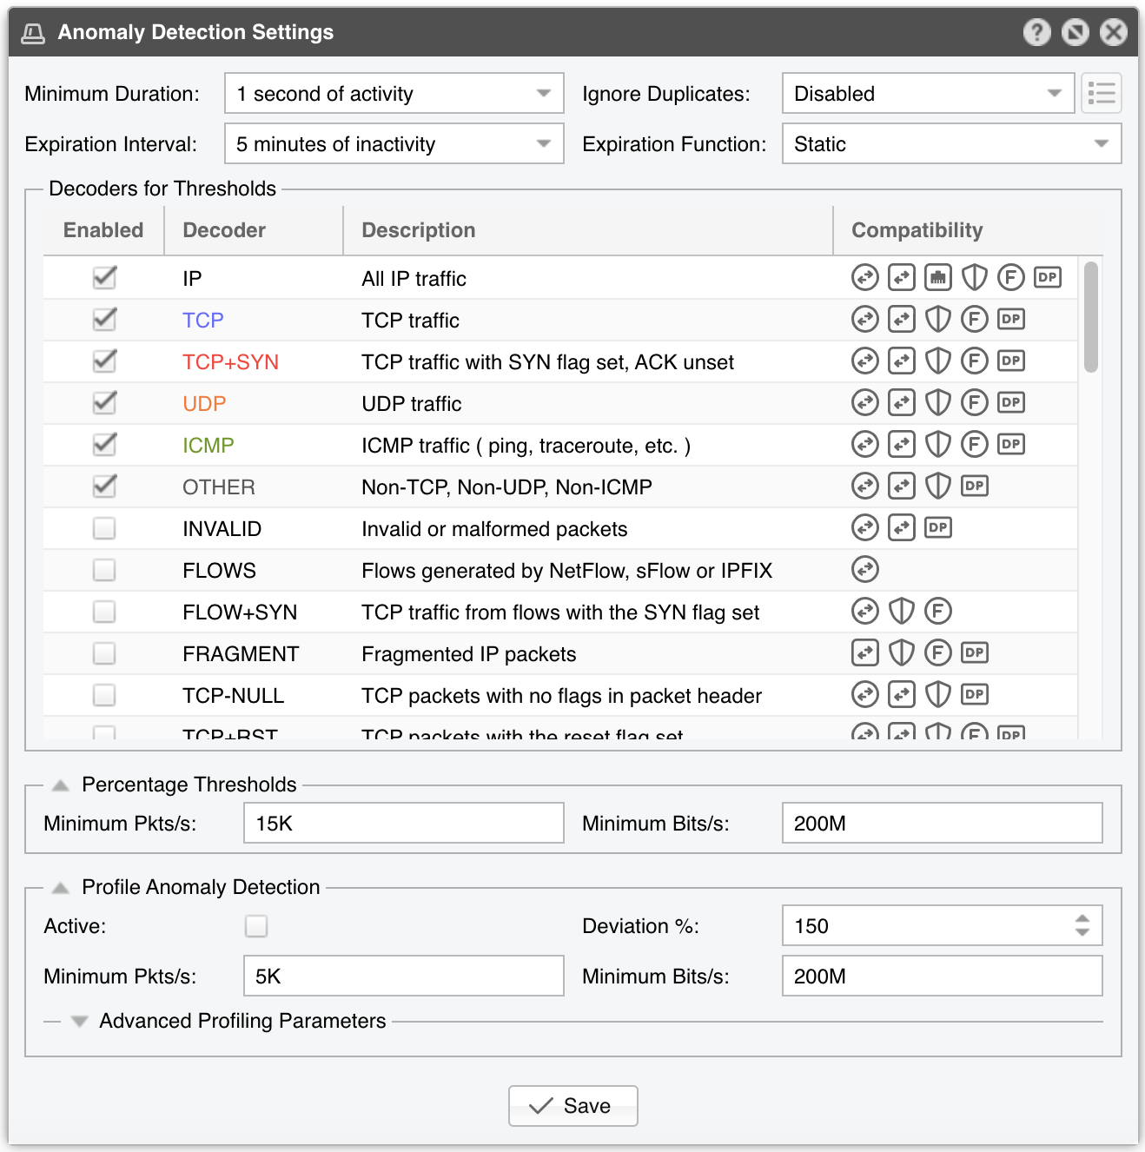Image resolution: width=1145 pixels, height=1152 pixels.
Task: Click the F circle icon in FLOW+SYN row
Action: 938,612
